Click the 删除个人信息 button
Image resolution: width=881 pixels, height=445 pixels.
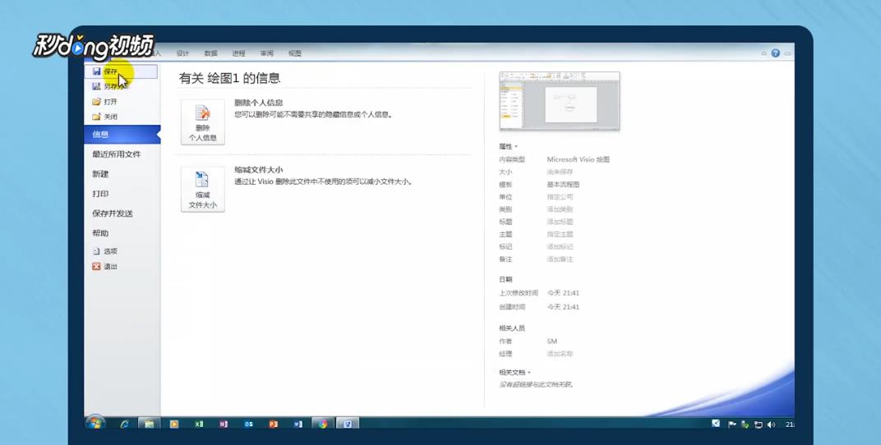(203, 122)
